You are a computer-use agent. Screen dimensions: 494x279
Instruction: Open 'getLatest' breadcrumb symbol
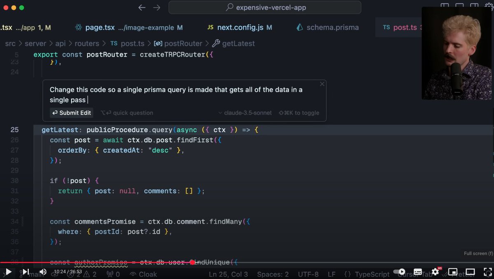point(233,43)
